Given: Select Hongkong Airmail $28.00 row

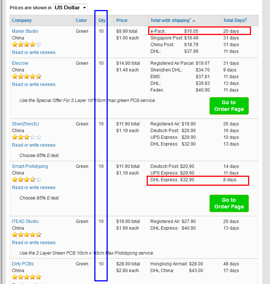Looking at the screenshot, I should pos(195,264).
